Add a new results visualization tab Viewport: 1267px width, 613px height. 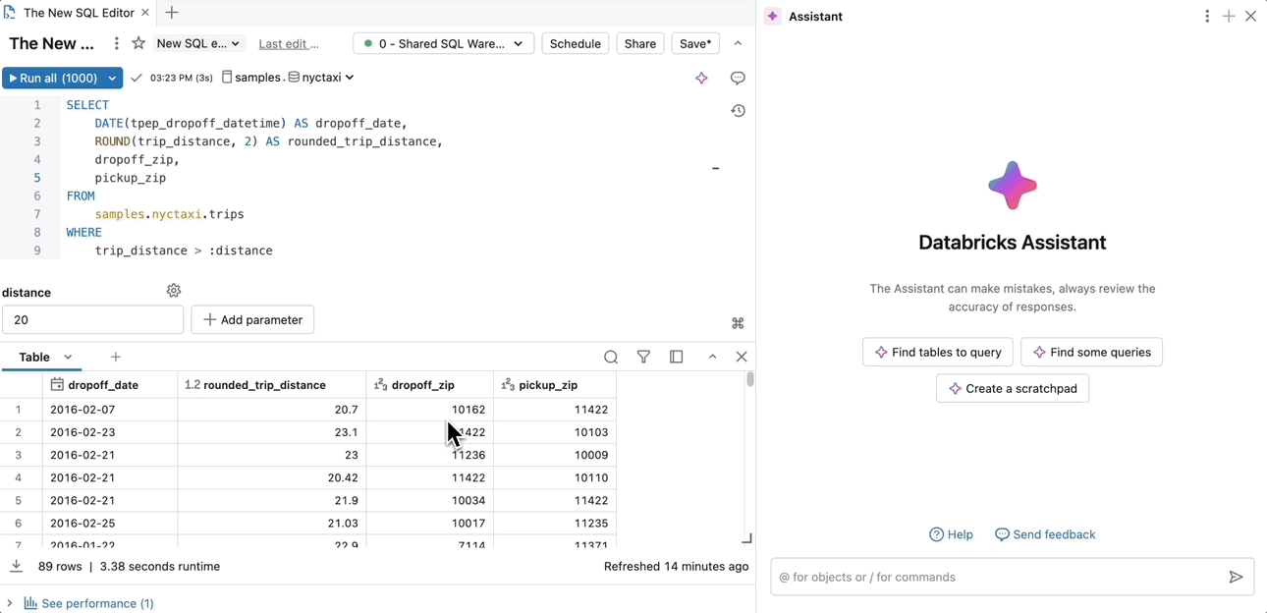(x=116, y=357)
